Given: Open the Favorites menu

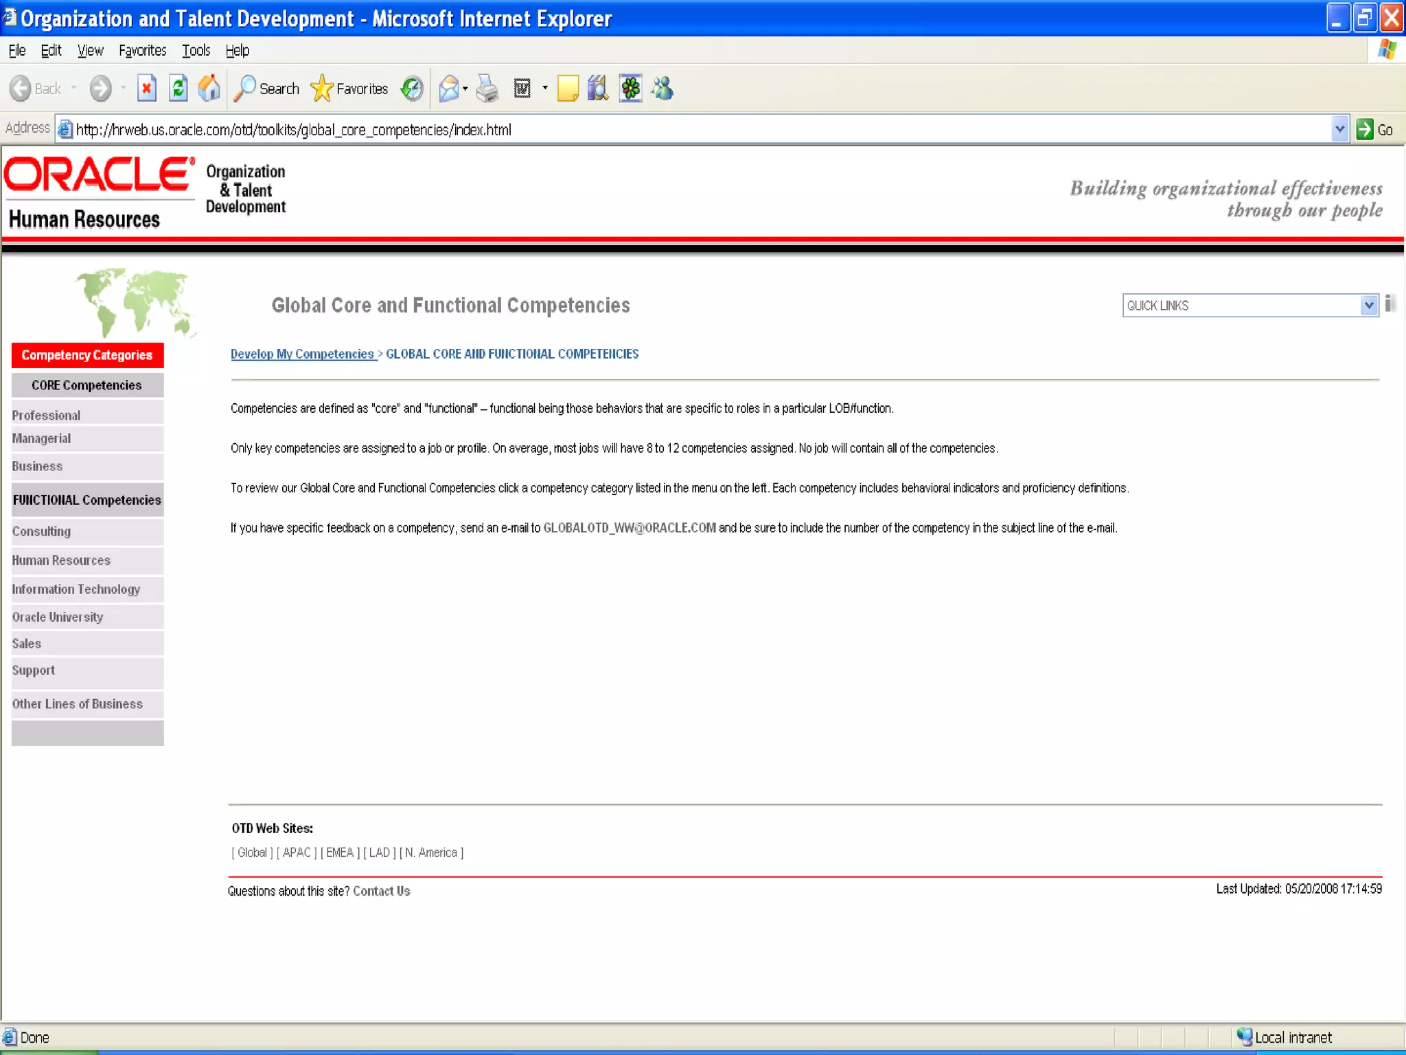Looking at the screenshot, I should [x=142, y=51].
